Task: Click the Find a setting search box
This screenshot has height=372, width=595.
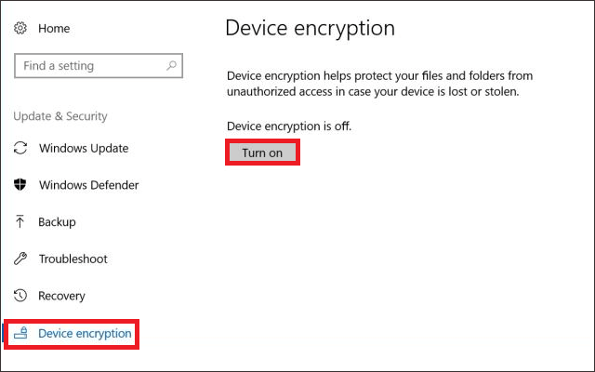Action: (88, 66)
